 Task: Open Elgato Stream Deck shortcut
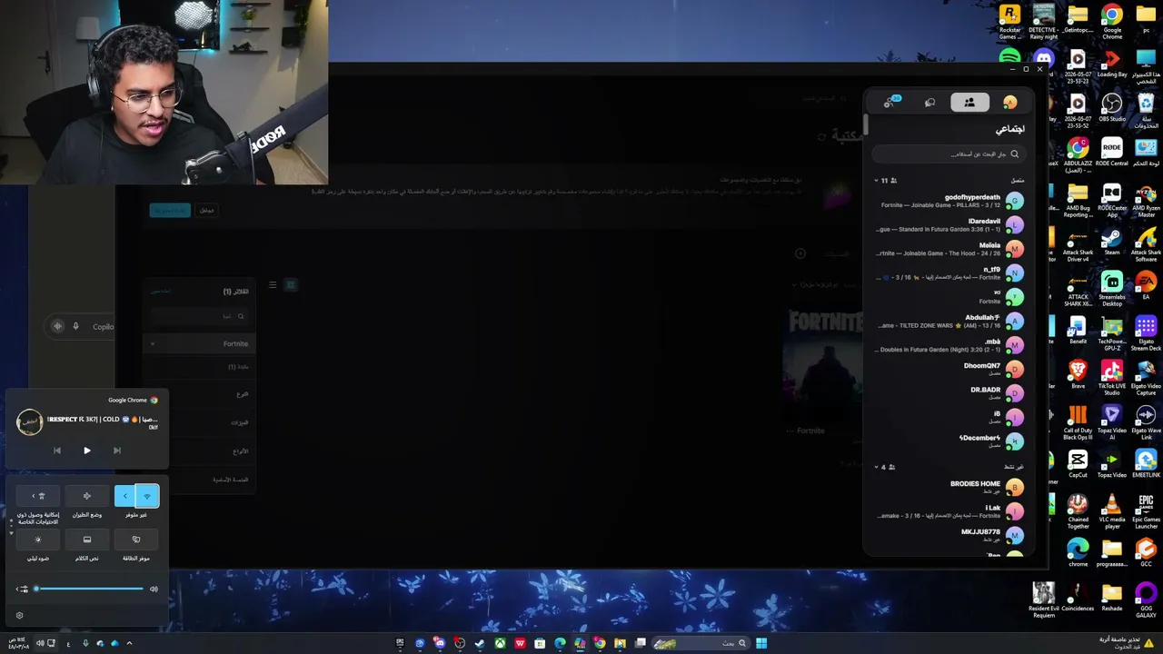point(1146,333)
